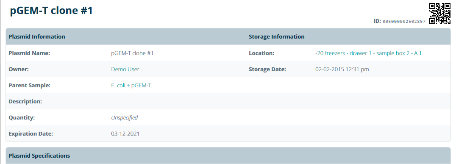Click the sample ID number 005000002502897
The width and height of the screenshot is (456, 164).
point(404,22)
